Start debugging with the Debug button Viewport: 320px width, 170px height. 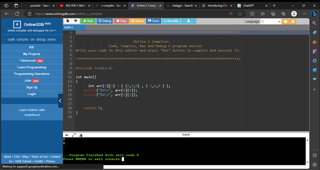(105, 21)
